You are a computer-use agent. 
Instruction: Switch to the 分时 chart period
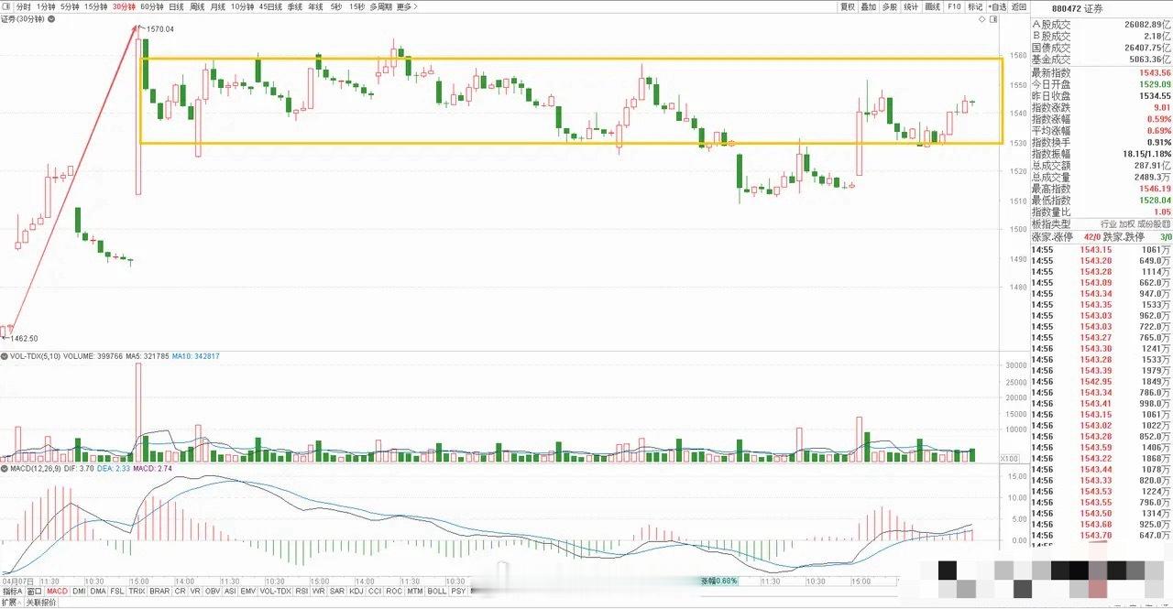[x=24, y=6]
